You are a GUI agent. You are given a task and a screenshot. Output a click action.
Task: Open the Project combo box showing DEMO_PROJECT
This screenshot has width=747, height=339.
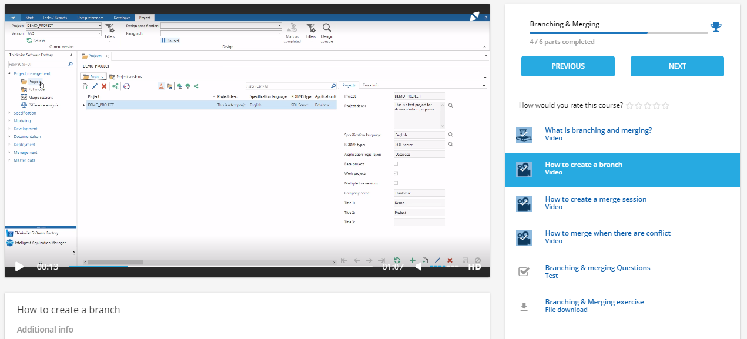tap(63, 26)
